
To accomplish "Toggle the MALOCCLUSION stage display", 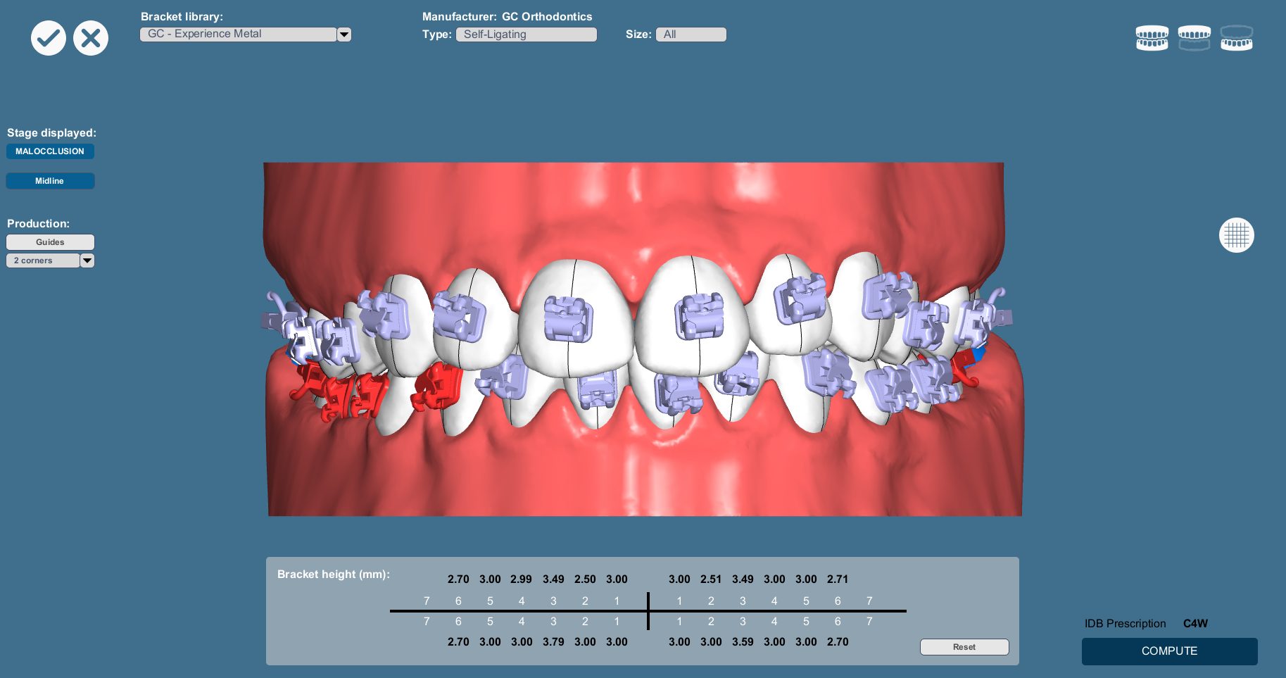I will [50, 151].
